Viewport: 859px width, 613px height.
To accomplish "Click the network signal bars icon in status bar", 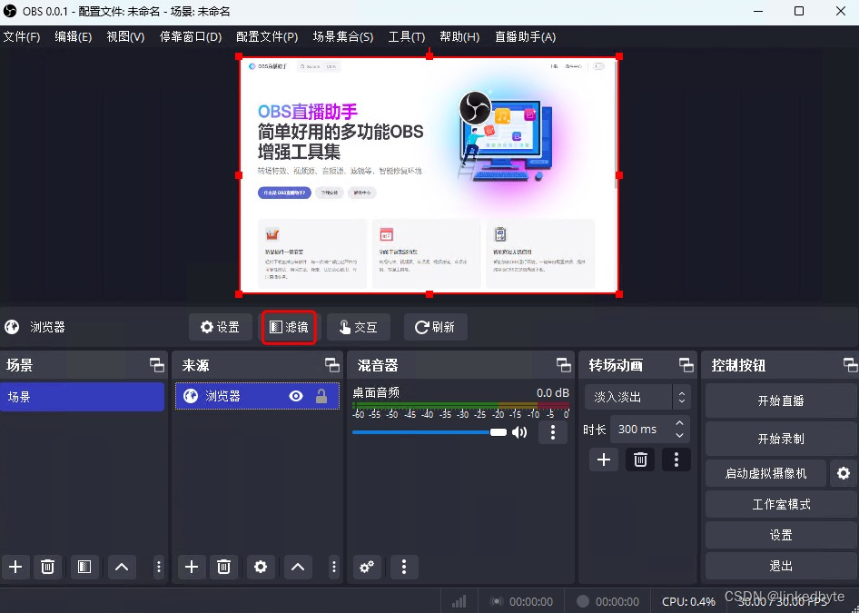I will point(459,601).
